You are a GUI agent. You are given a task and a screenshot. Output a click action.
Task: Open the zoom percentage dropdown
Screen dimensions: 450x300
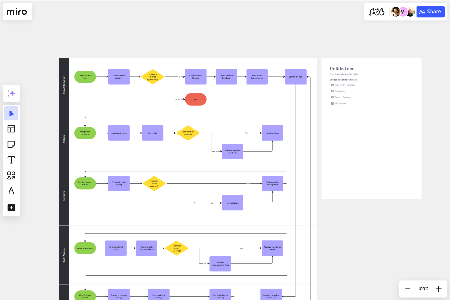423,288
